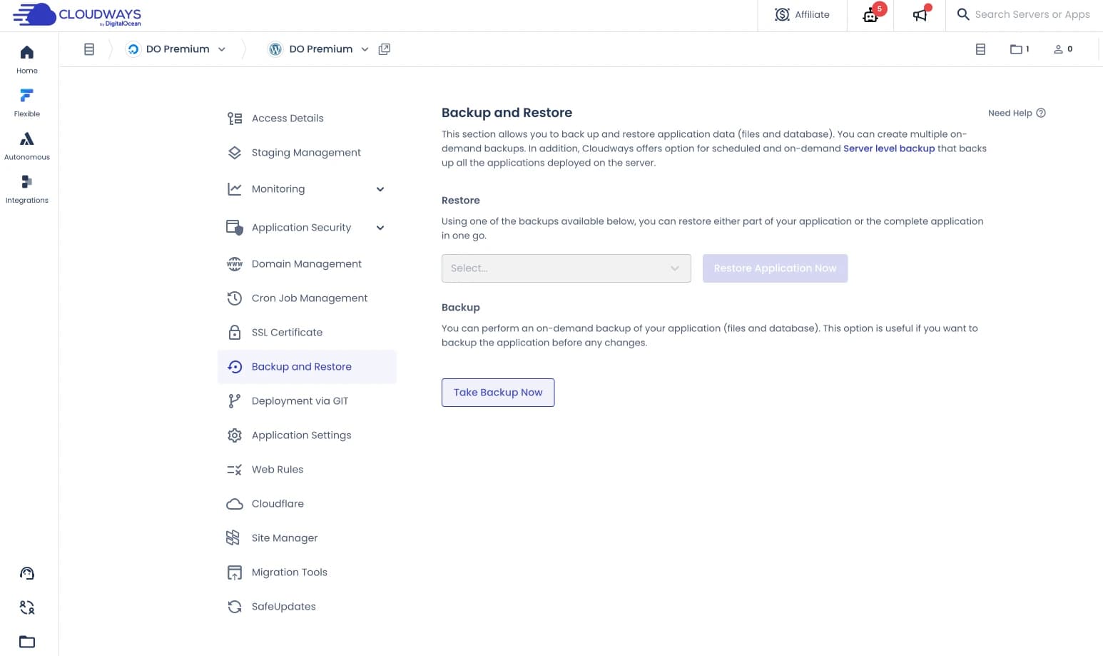Expand the Application Security section

tap(380, 227)
